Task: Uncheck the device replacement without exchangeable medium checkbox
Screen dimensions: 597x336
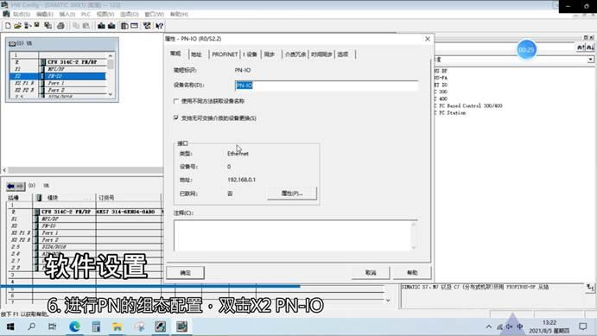Action: click(176, 118)
